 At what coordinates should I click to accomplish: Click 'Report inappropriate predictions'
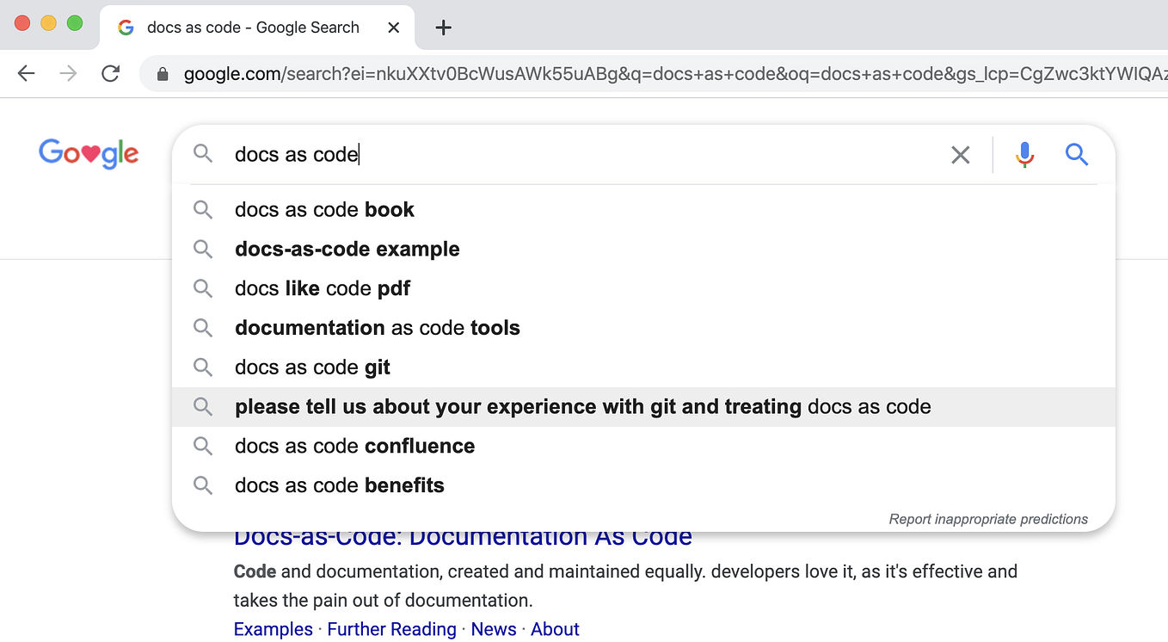point(987,519)
